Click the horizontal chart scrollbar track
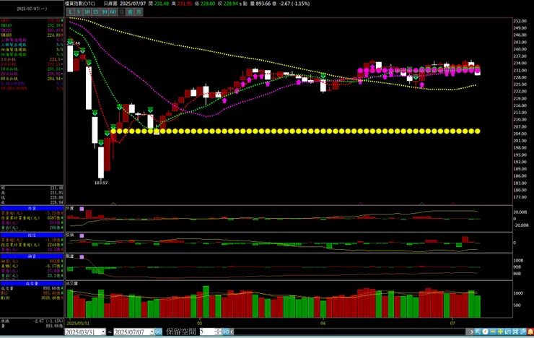This screenshot has width=534, height=338. point(351,331)
